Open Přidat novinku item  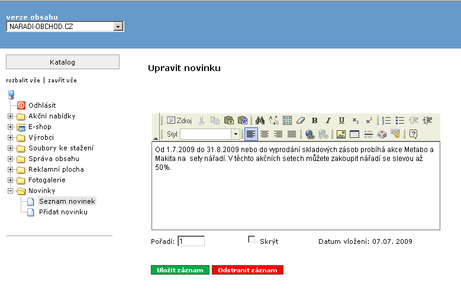tap(63, 212)
